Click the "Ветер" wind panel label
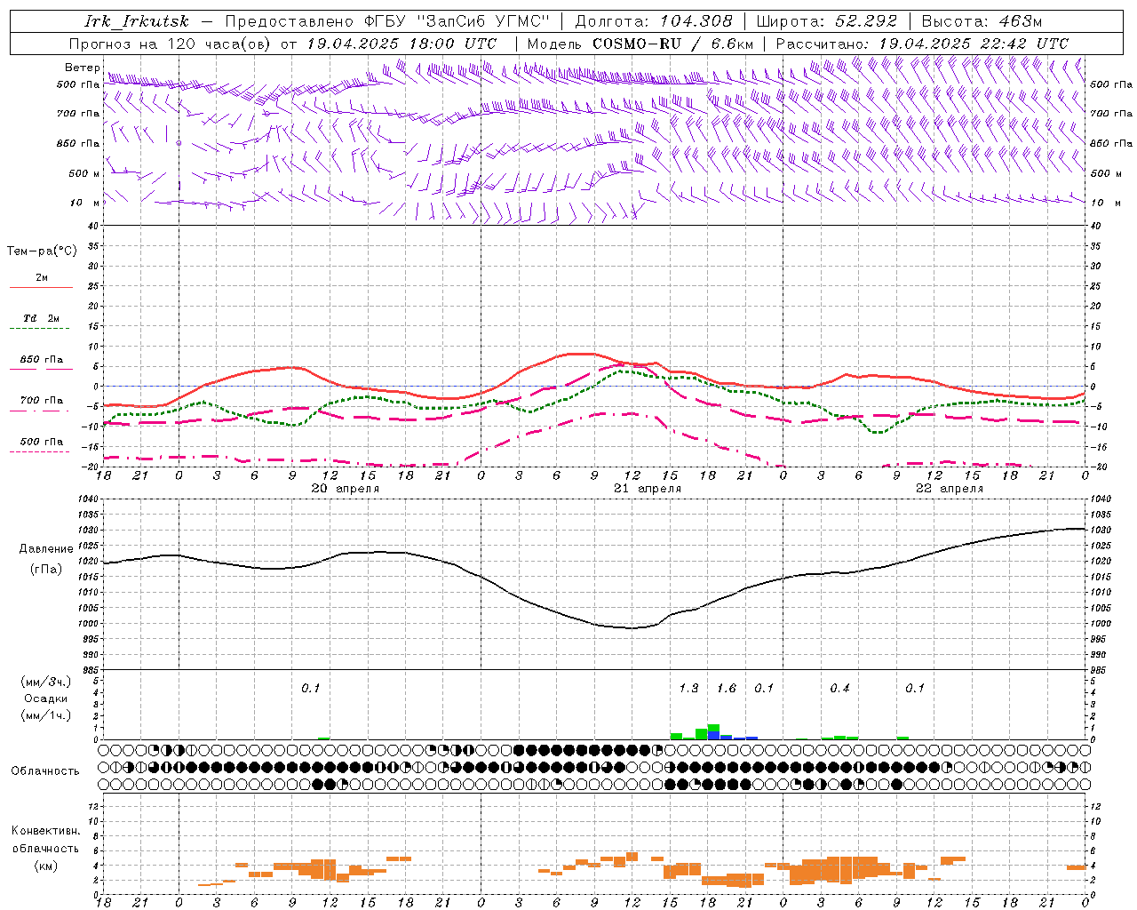1137x910 pixels. pos(83,68)
